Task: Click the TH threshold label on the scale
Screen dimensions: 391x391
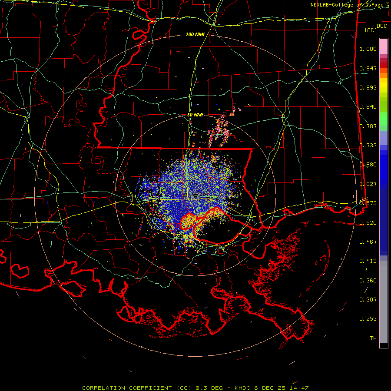Action: pyautogui.click(x=373, y=338)
